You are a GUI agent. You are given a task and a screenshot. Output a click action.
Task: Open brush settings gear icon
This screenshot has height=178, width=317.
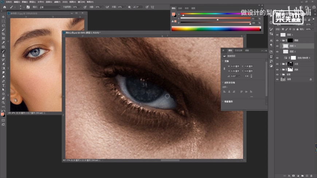(x=129, y=7)
